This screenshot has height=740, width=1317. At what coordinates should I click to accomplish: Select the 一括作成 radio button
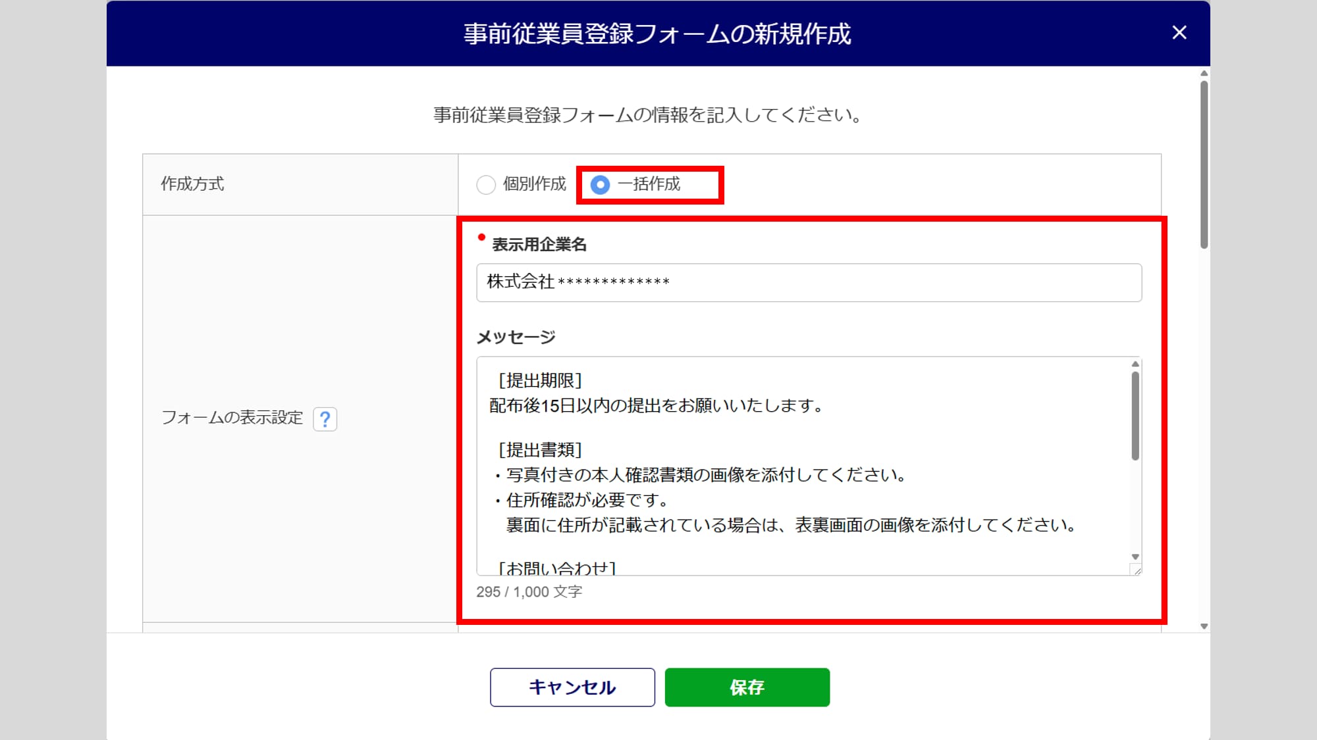600,185
